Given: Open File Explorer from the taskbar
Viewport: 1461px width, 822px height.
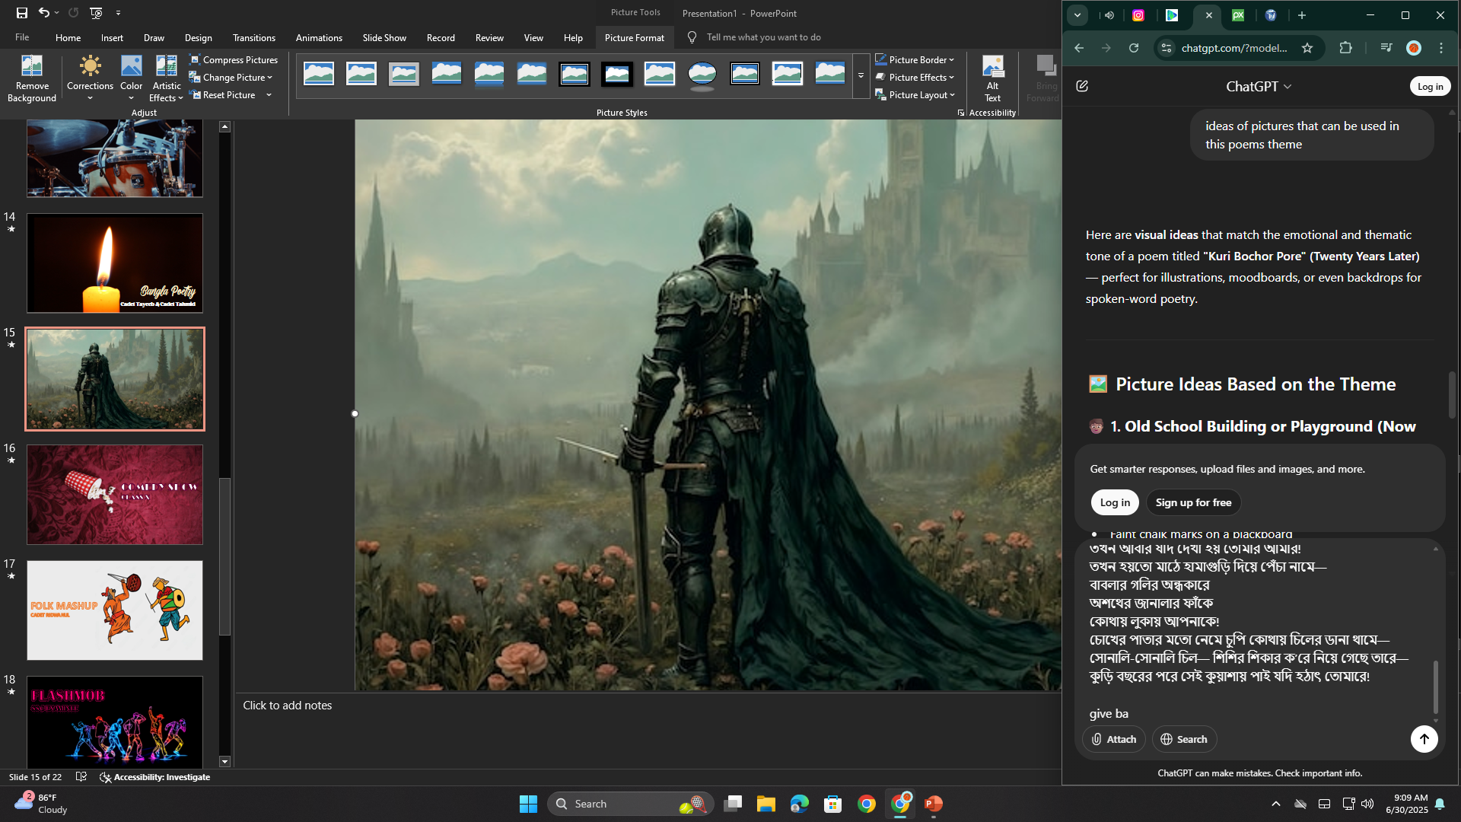Looking at the screenshot, I should (x=766, y=804).
